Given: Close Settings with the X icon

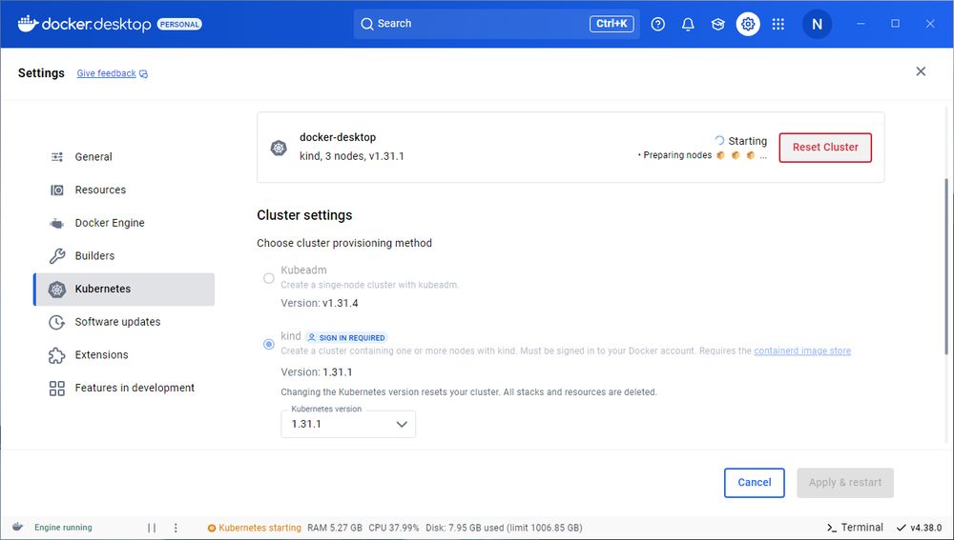Looking at the screenshot, I should (x=921, y=71).
